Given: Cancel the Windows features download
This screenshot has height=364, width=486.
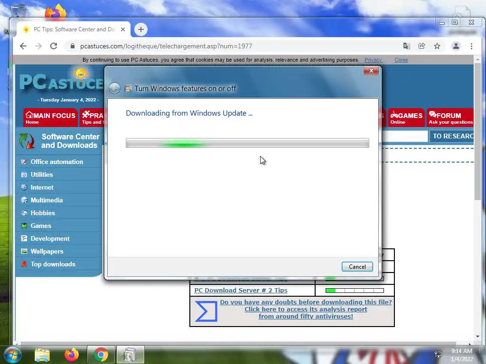Looking at the screenshot, I should point(357,266).
